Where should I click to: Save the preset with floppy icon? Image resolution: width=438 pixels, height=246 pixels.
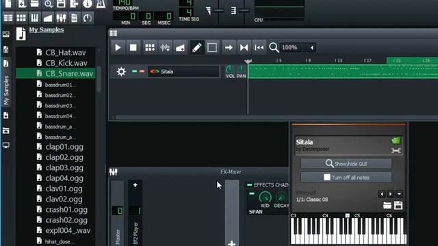(x=398, y=206)
